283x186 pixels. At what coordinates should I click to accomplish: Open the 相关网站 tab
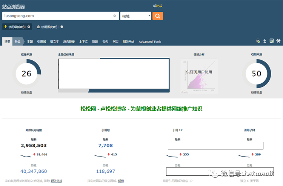tap(129, 42)
